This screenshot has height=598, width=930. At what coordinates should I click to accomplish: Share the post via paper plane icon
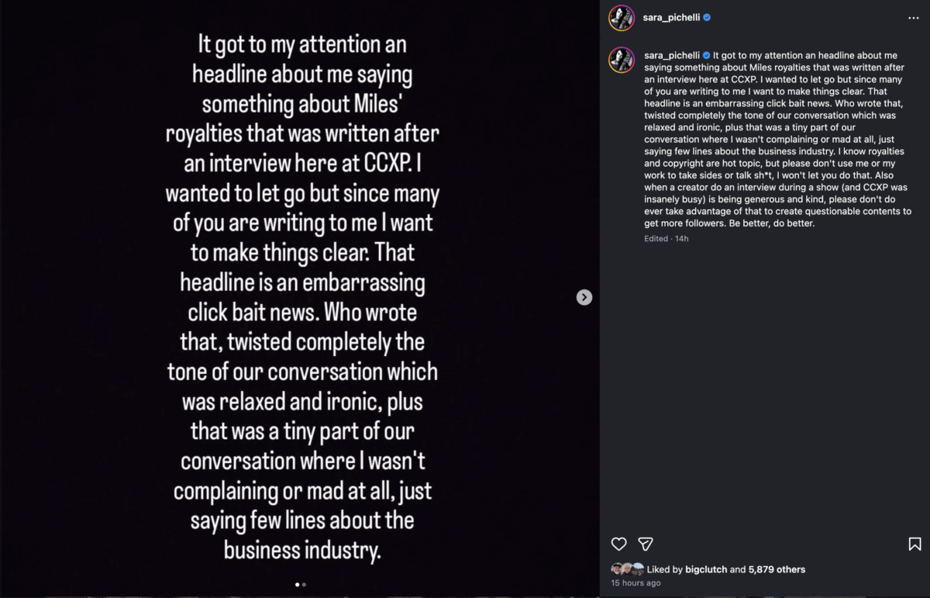(645, 544)
